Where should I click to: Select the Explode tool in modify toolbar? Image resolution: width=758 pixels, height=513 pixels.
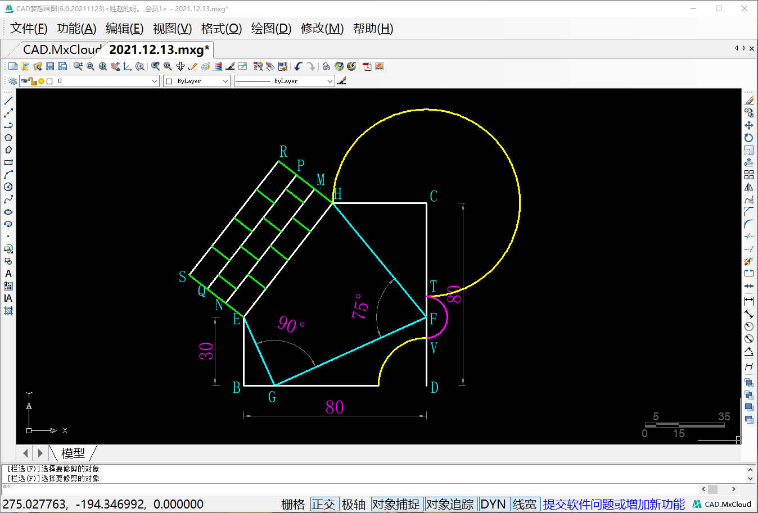749,261
